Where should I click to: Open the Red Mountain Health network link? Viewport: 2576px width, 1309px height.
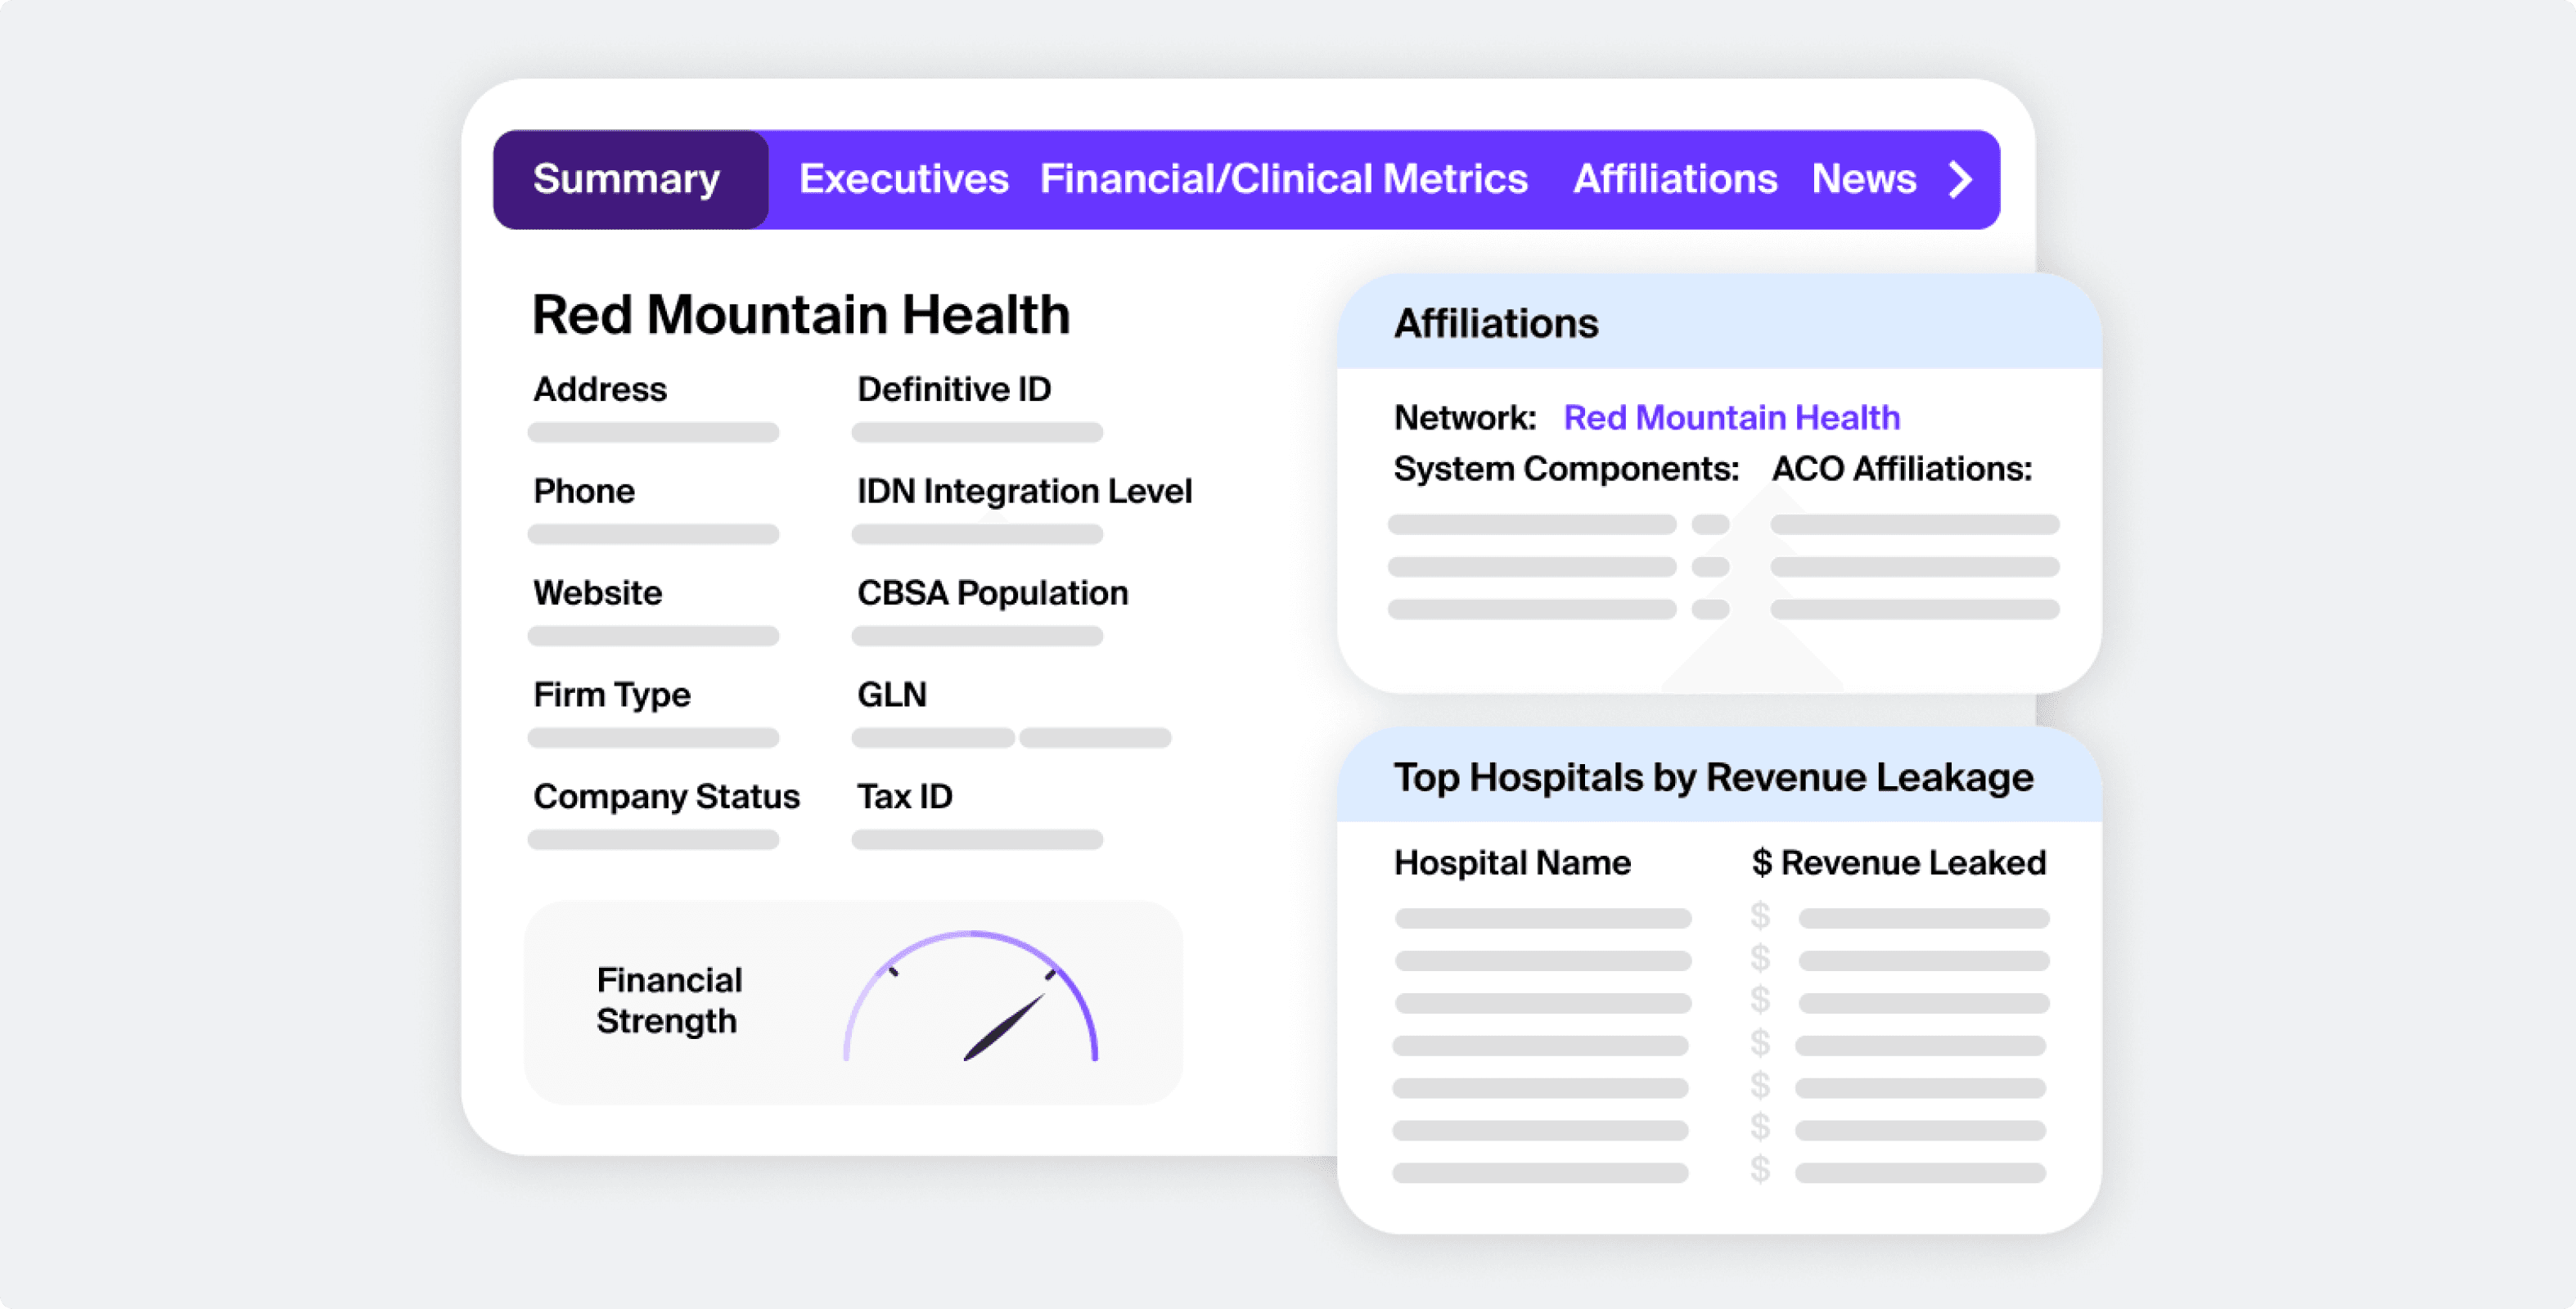tap(1731, 417)
